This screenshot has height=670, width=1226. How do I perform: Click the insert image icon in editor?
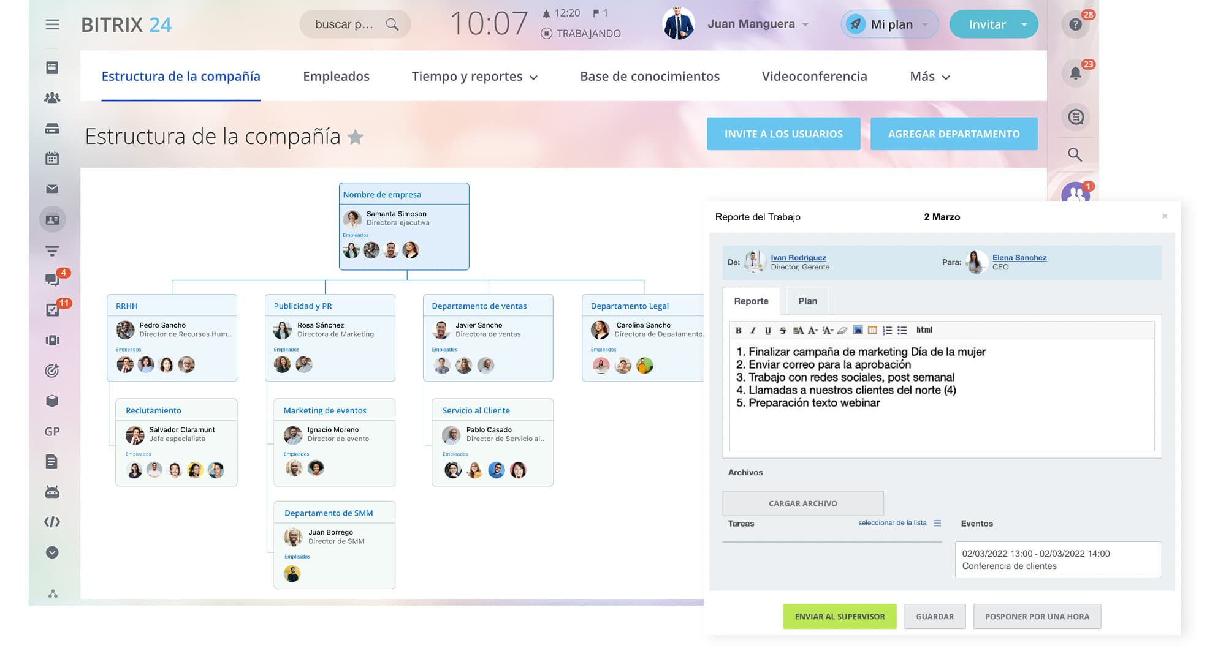(858, 330)
